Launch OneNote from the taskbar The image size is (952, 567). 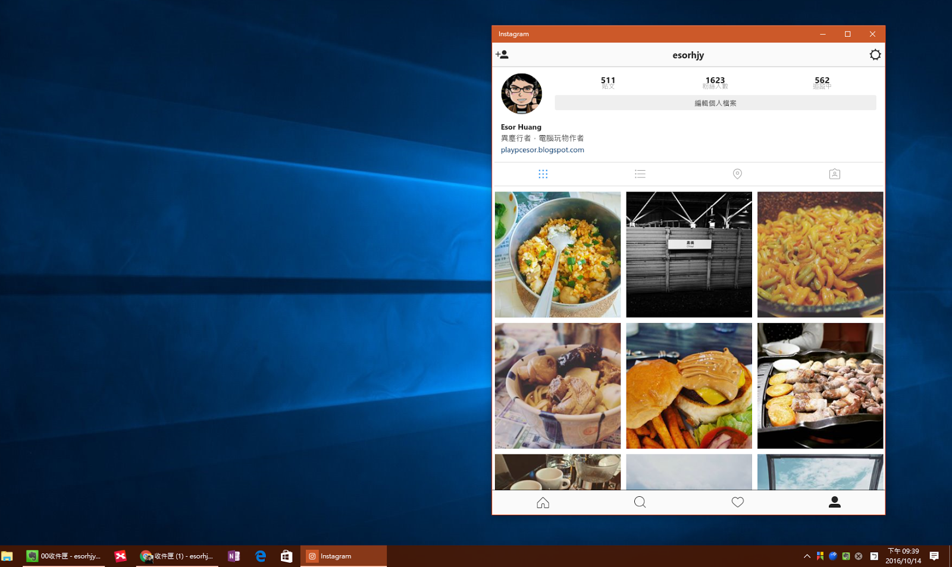[x=234, y=556]
